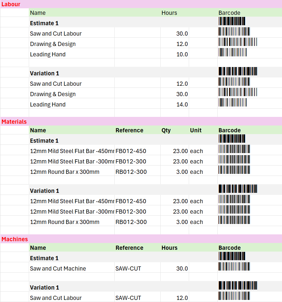Viewport: 282px width, 302px height.
Task: Click the Qty column header in Materials
Action: coord(166,130)
